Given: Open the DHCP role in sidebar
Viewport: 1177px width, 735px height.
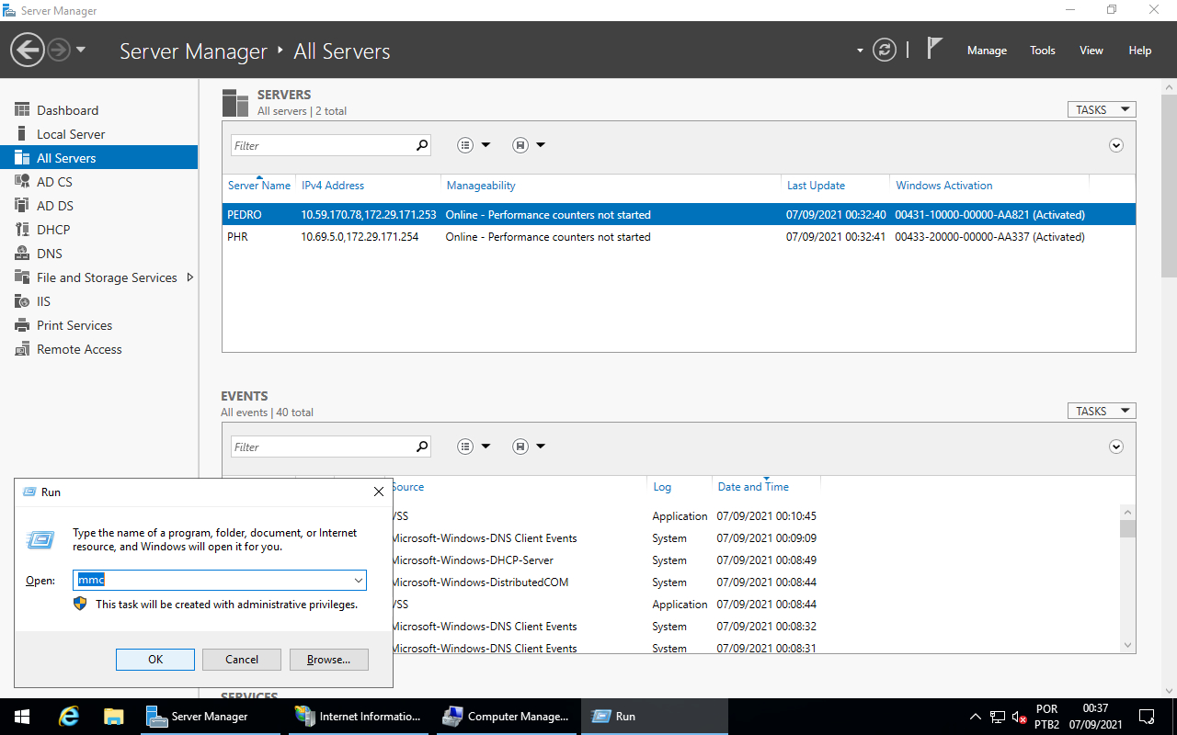Looking at the screenshot, I should point(53,230).
